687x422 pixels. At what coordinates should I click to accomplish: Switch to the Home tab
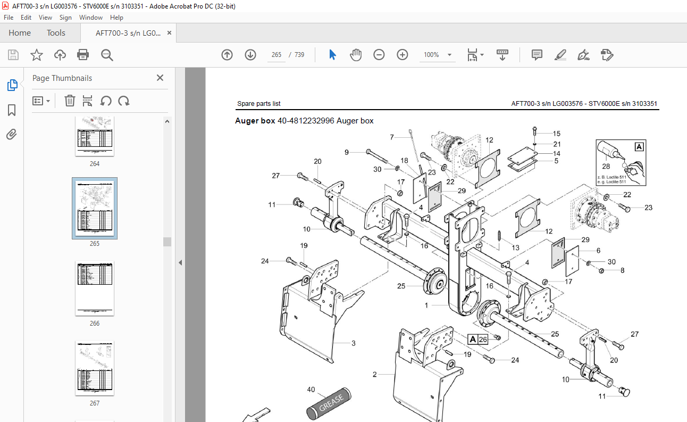pos(20,33)
